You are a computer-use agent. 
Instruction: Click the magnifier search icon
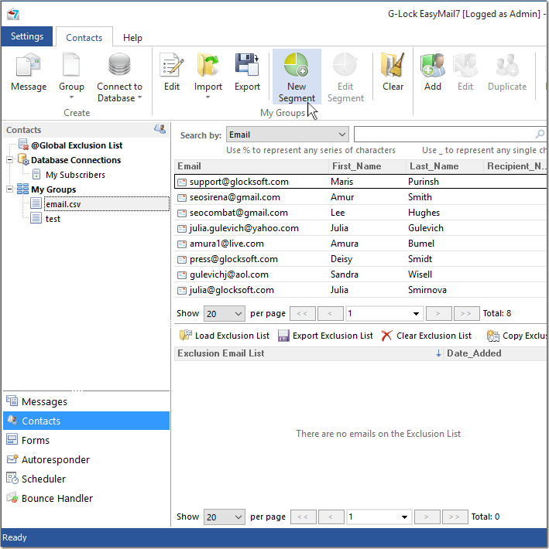coord(540,134)
